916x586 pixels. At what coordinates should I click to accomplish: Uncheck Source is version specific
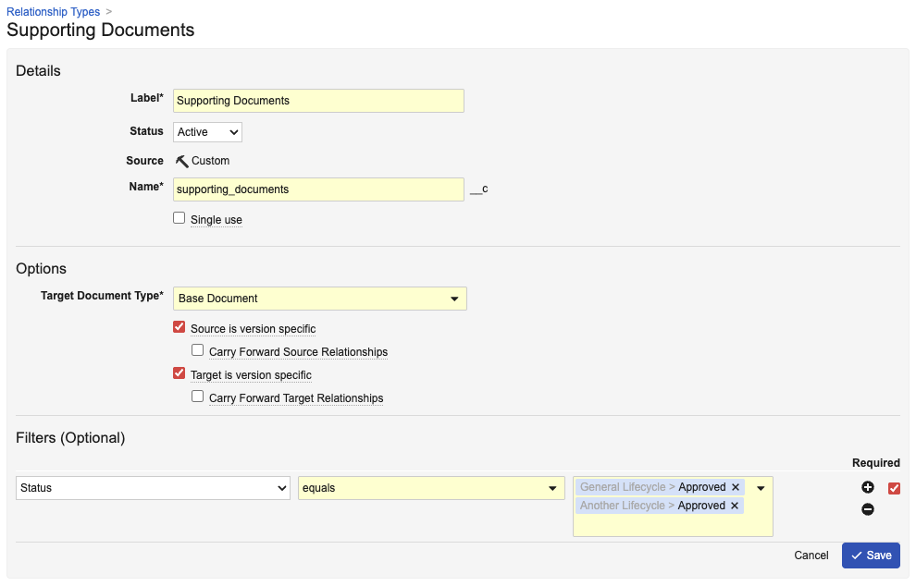tap(179, 327)
